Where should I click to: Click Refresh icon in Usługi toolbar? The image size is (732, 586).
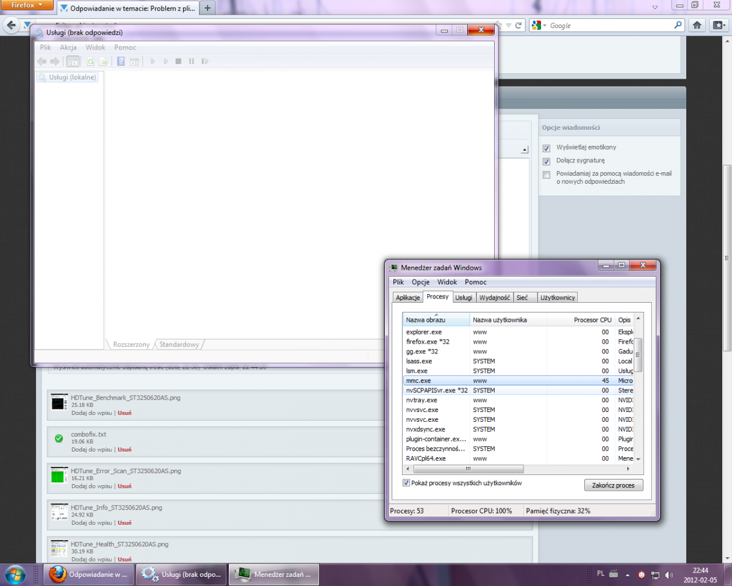[x=90, y=62]
